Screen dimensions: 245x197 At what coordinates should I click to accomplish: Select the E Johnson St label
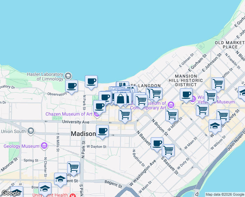[212, 62]
